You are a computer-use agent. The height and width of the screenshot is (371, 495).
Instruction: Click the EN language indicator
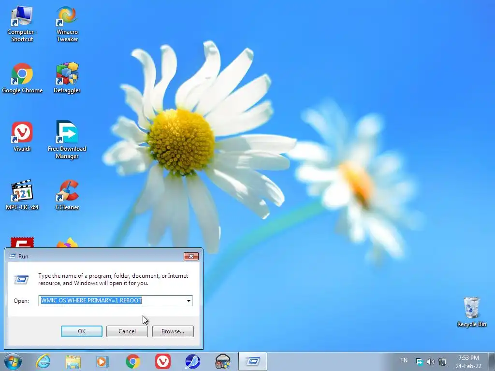coord(404,360)
